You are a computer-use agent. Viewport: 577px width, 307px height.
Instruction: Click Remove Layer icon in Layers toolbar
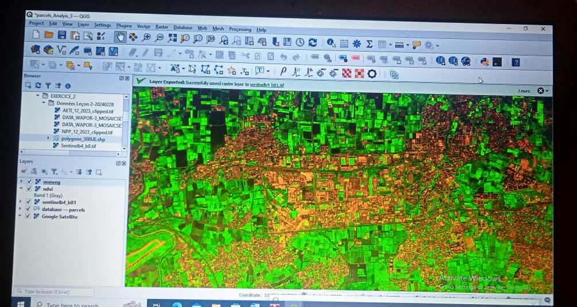tap(98, 172)
